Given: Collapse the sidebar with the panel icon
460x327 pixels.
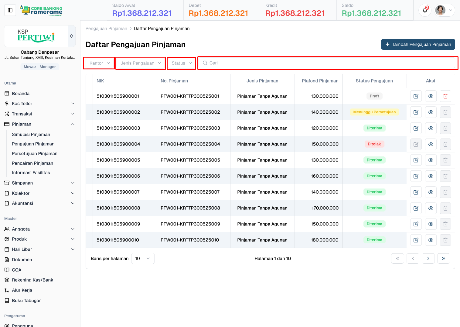Looking at the screenshot, I should coord(10,10).
